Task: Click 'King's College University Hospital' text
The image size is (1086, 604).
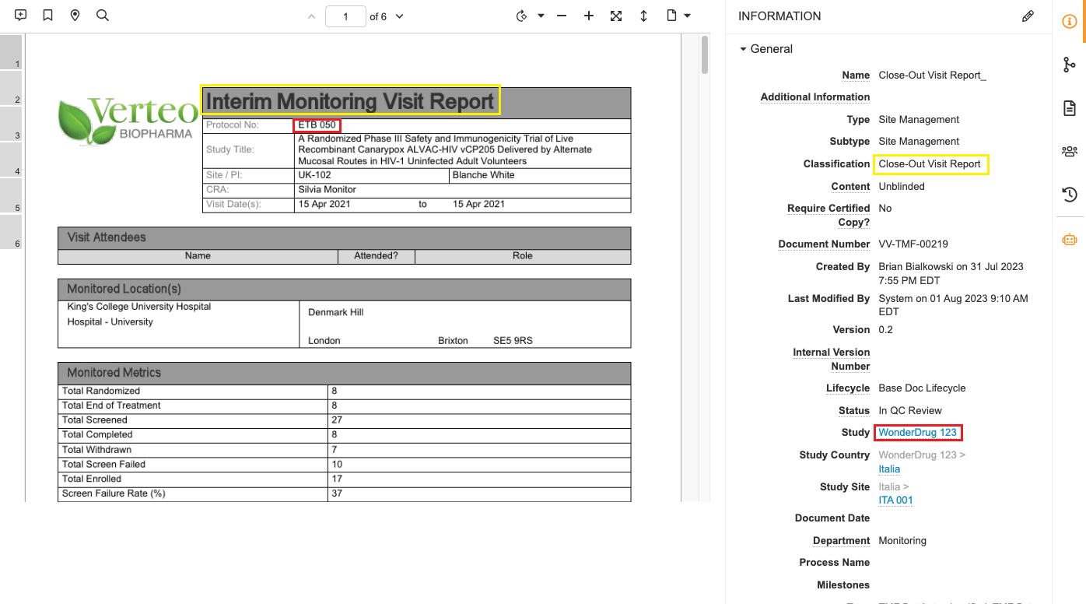Action: tap(139, 307)
